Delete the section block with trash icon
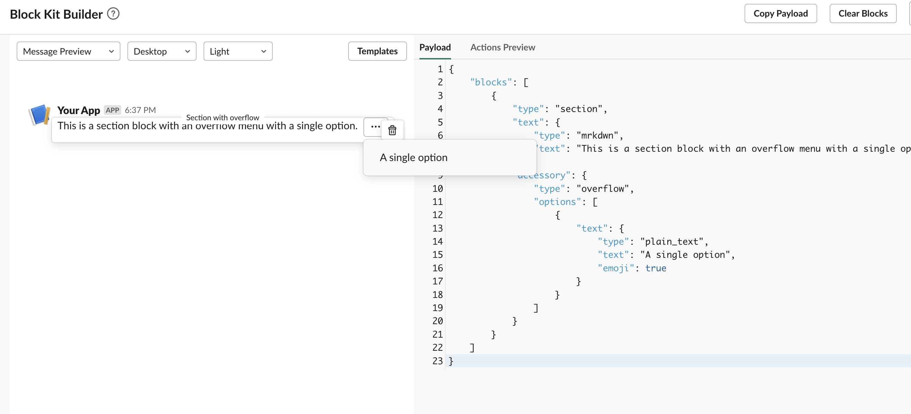 coord(392,130)
